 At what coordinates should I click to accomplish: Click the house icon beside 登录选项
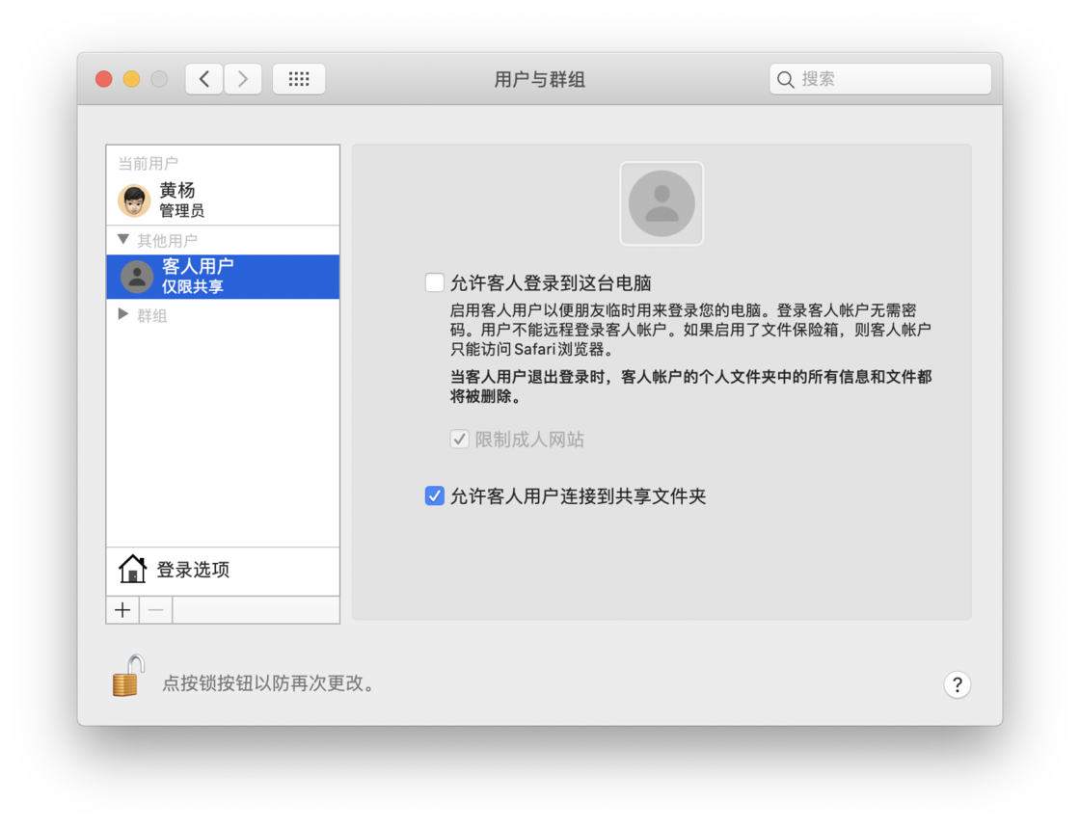(132, 570)
